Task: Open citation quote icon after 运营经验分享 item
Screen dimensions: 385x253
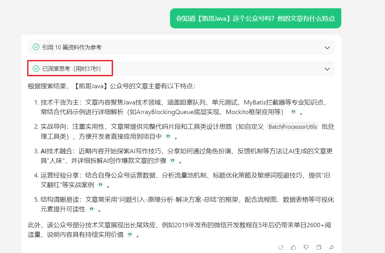Action: click(x=100, y=185)
